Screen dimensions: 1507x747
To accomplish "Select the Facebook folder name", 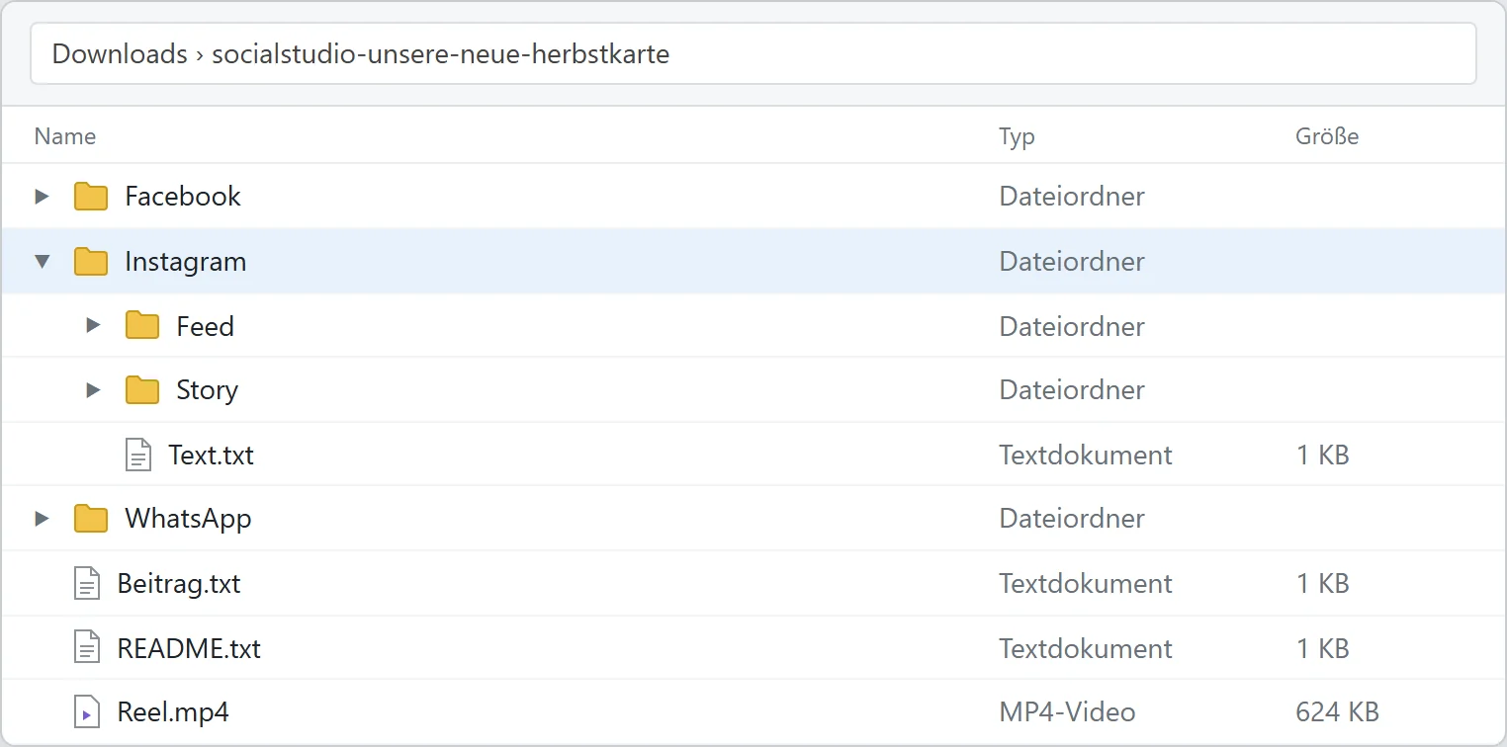I will pyautogui.click(x=183, y=197).
